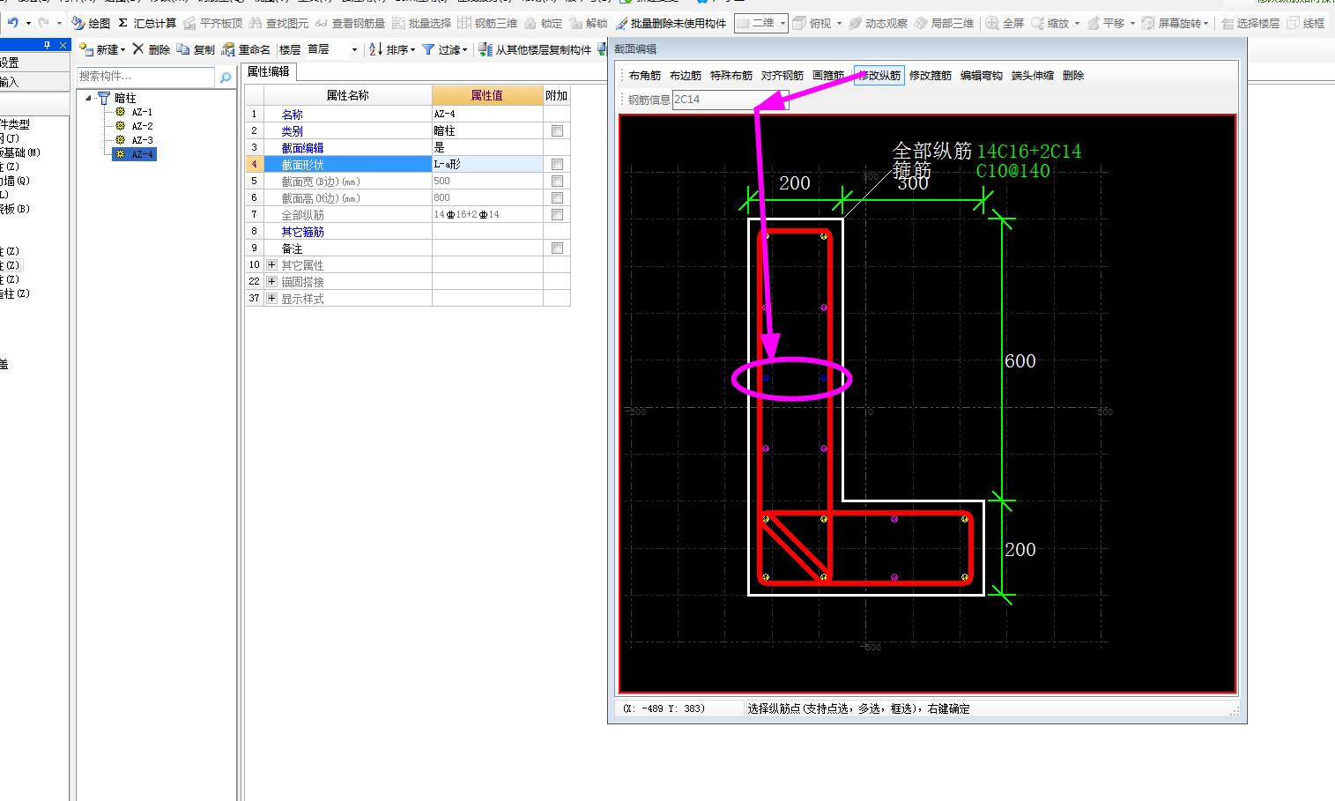Screen dimensions: 1335x801
Task: Select AZ-3 in component tree
Action: [x=142, y=140]
